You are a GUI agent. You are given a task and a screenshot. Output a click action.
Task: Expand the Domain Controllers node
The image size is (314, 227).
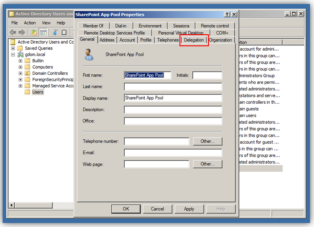point(20,73)
